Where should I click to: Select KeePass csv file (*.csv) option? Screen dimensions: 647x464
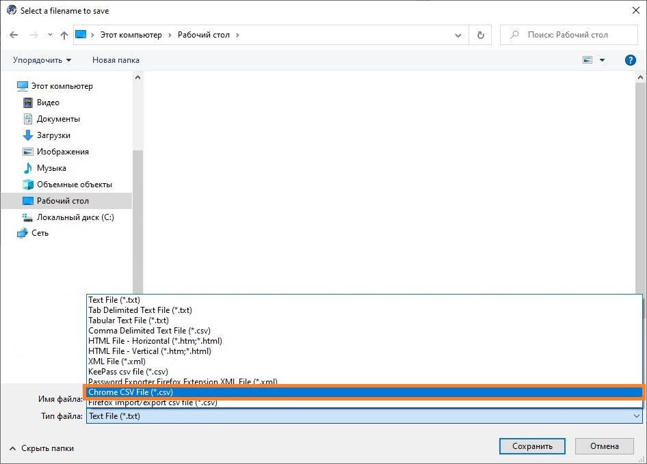[x=128, y=372]
